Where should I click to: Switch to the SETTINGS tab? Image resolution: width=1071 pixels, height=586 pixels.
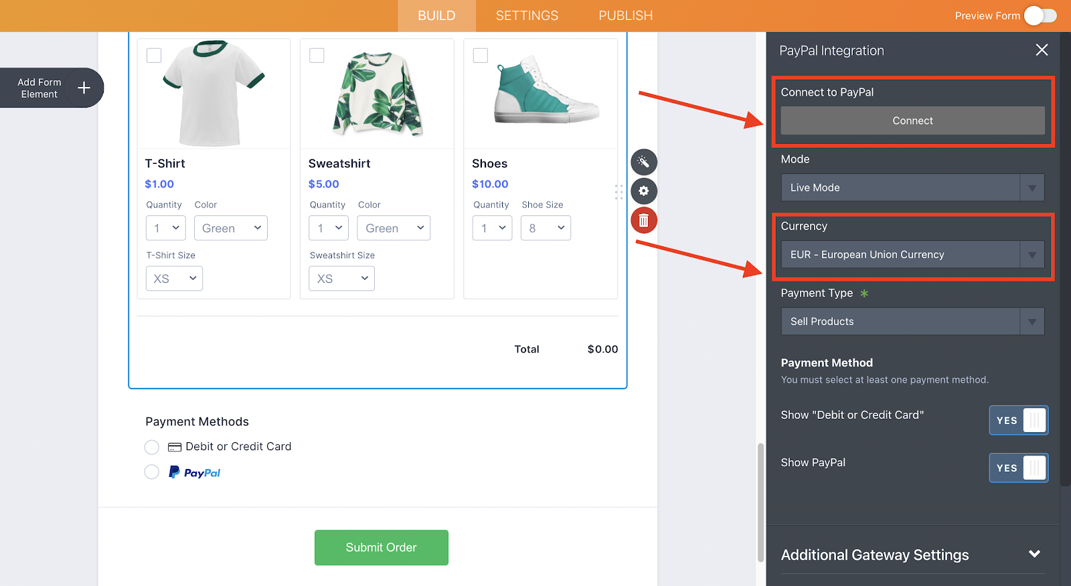pyautogui.click(x=527, y=15)
